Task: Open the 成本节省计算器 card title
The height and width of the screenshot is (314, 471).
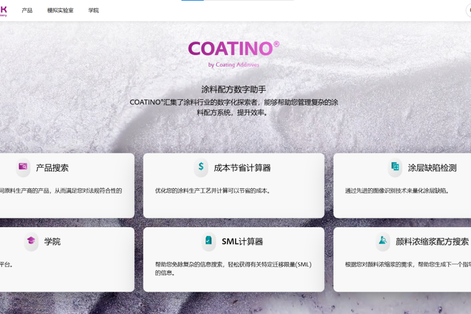Action: (x=242, y=168)
